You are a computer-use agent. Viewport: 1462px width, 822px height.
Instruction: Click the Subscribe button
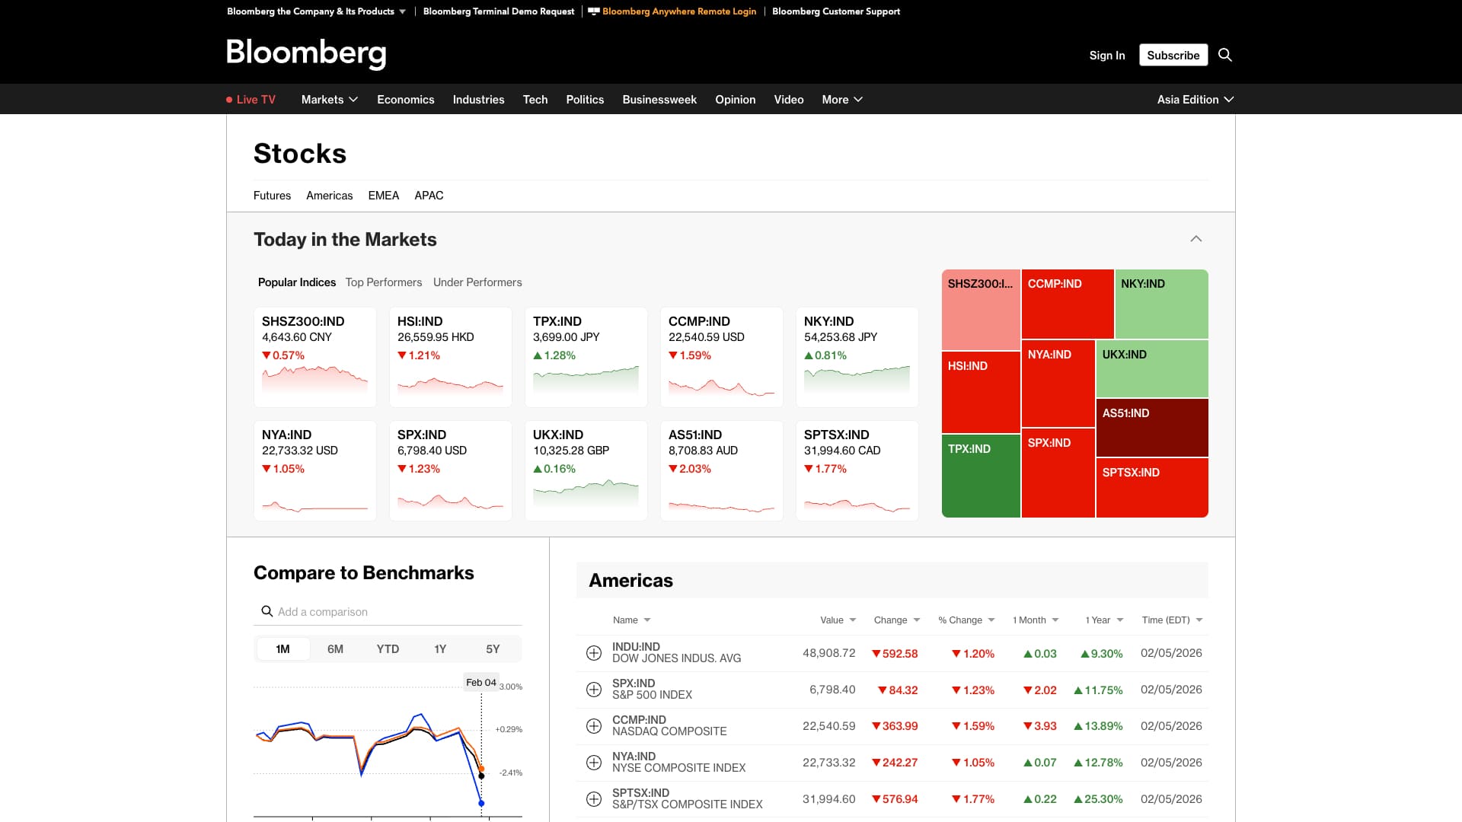point(1173,55)
